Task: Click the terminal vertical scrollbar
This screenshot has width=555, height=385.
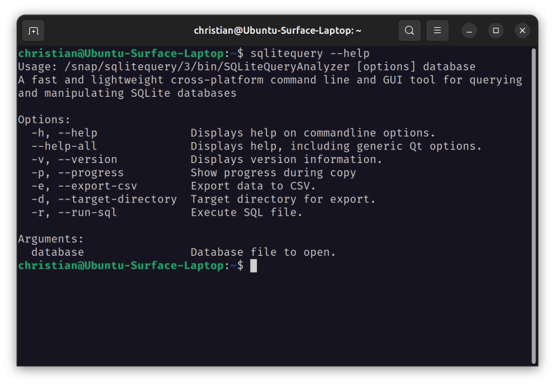Action: tap(534, 206)
